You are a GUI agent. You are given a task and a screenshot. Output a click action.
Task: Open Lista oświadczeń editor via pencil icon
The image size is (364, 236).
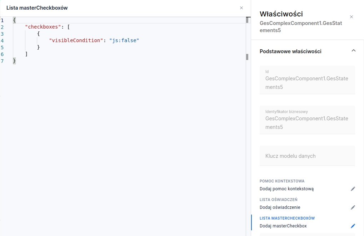353,207
